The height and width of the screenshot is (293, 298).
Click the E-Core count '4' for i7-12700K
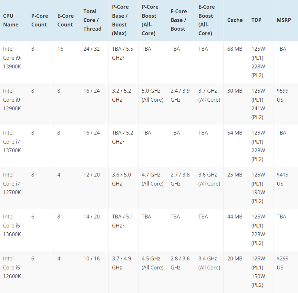(59, 175)
